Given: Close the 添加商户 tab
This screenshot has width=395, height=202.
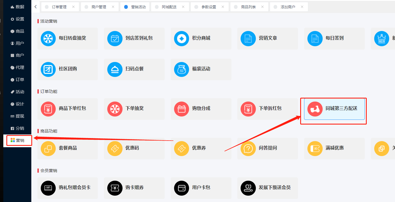Looking at the screenshot, I should [302, 6].
